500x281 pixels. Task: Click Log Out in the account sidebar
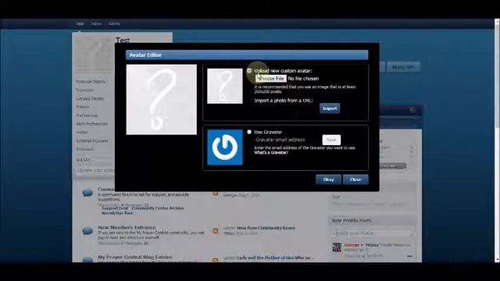pyautogui.click(x=84, y=159)
